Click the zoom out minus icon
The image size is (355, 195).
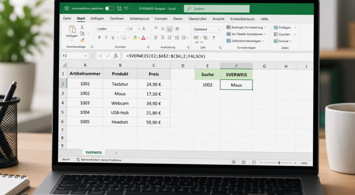(261, 163)
